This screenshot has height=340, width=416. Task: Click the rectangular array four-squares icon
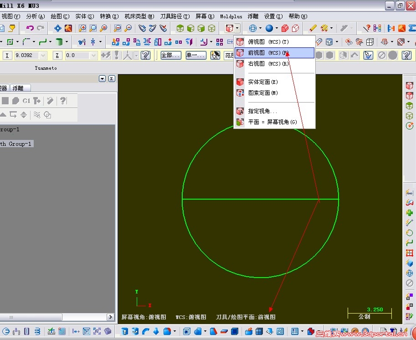coord(220,42)
